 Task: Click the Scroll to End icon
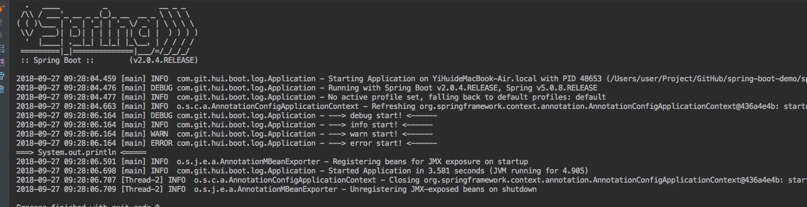(2, 62)
